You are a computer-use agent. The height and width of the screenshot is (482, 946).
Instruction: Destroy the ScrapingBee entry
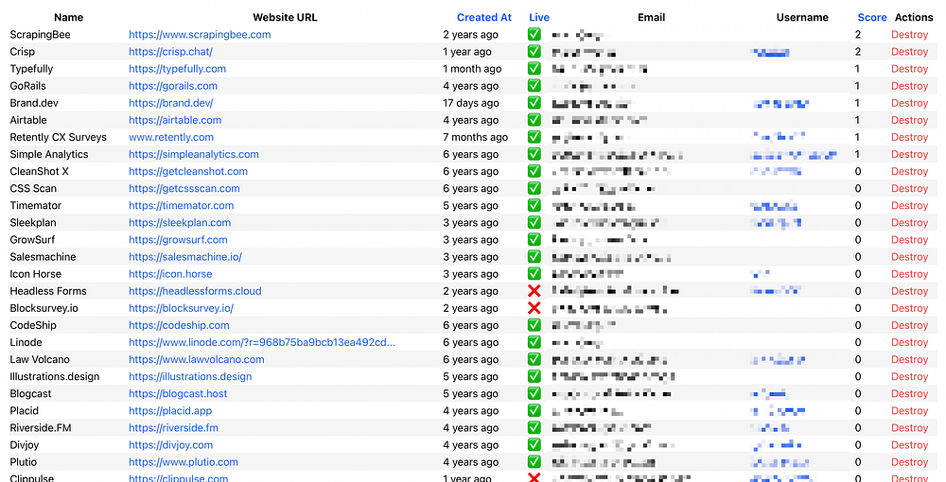coord(909,34)
